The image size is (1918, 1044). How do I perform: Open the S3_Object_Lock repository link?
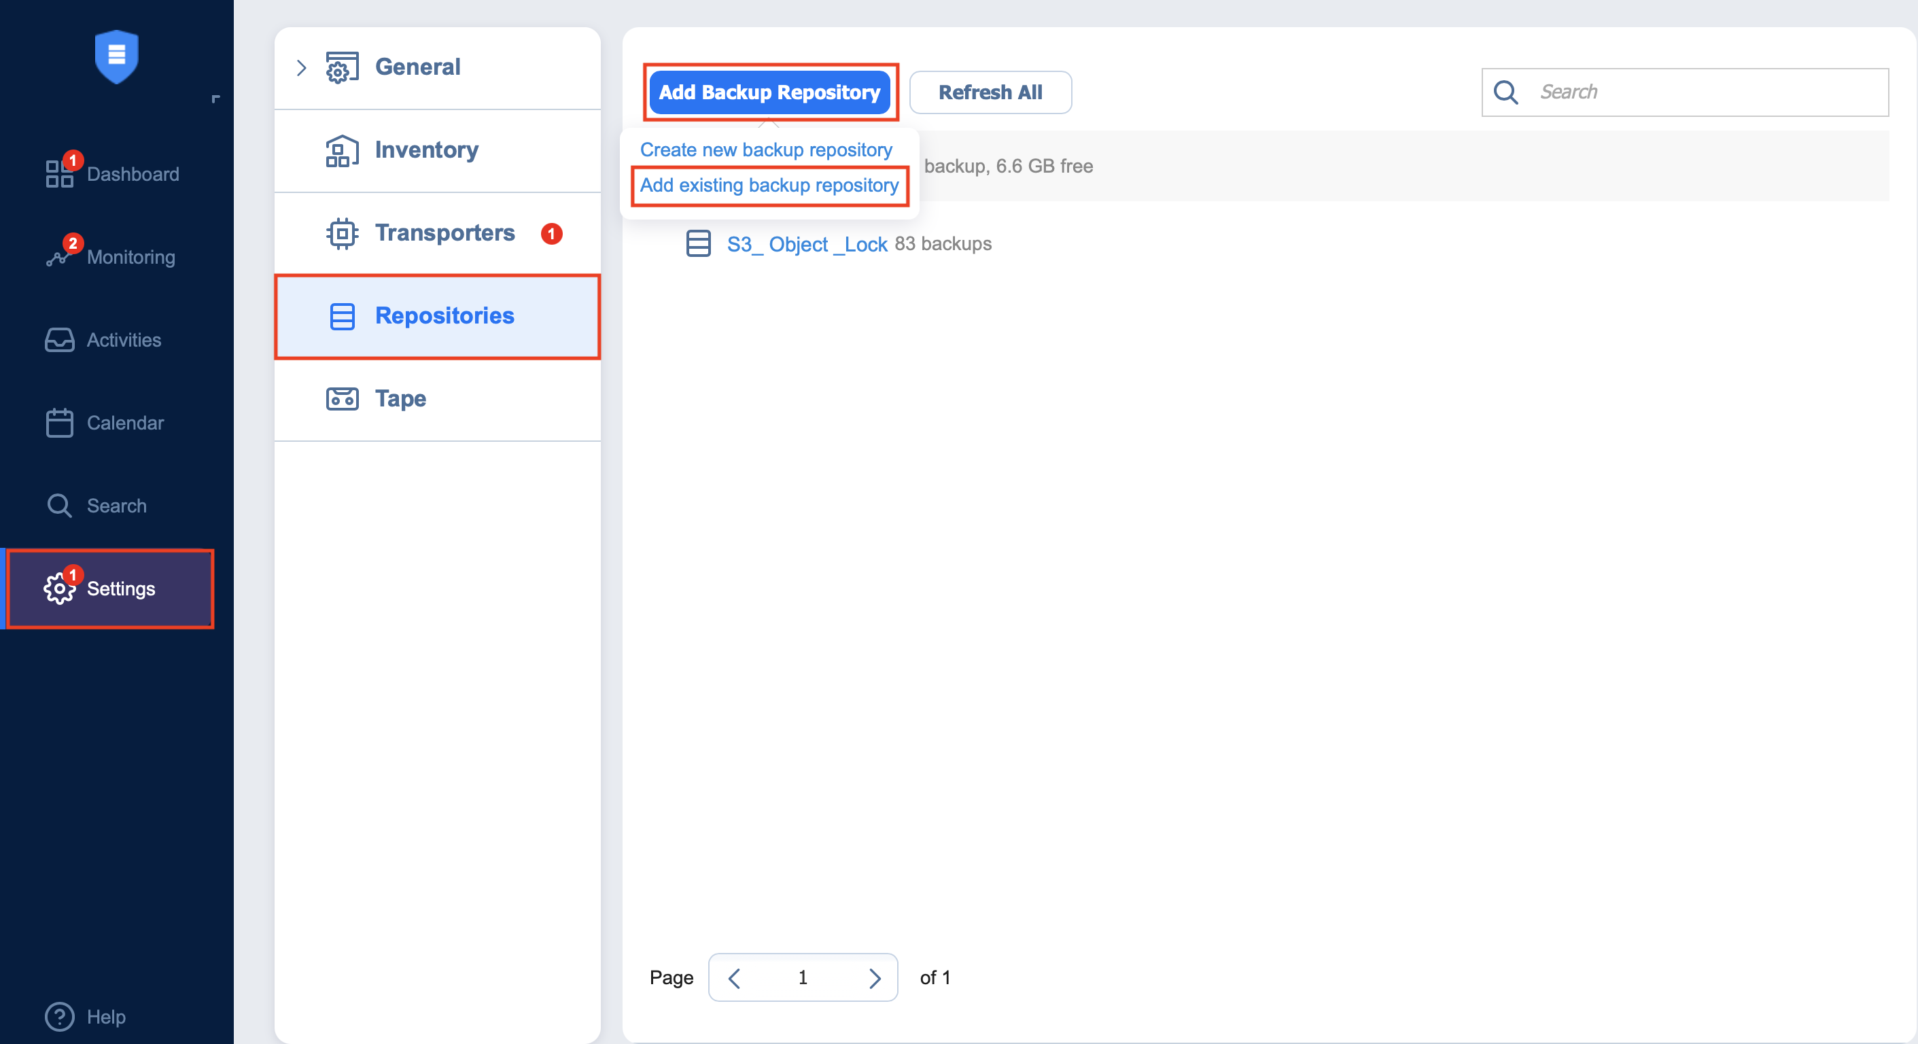(x=805, y=243)
